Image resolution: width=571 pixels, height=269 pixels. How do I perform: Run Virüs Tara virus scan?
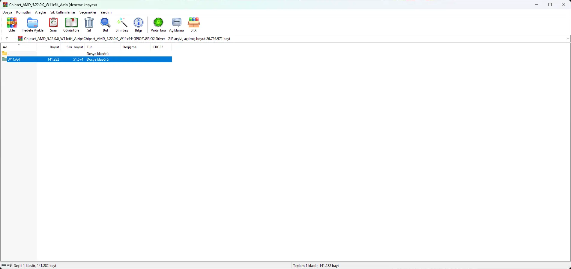click(x=158, y=25)
